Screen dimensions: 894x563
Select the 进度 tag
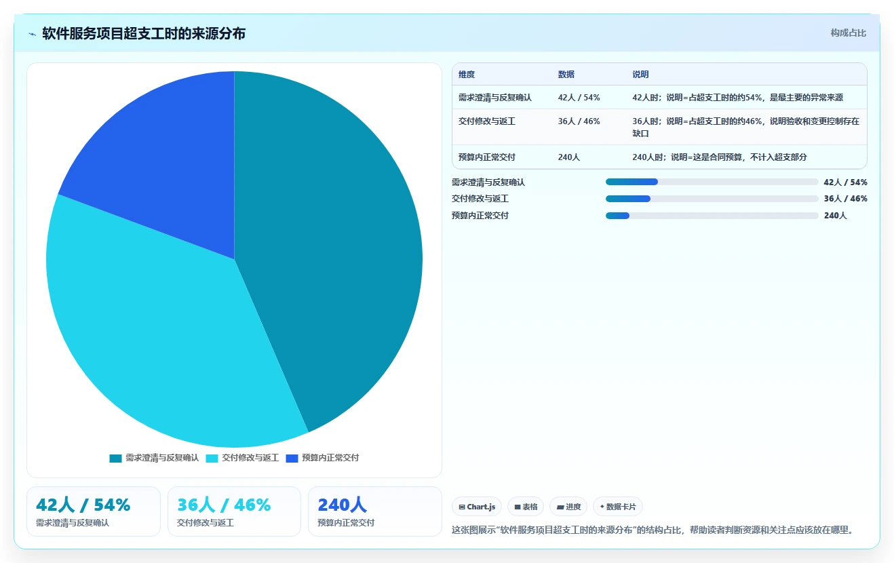568,507
